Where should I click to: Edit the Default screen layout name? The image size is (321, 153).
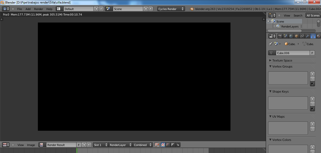pyautogui.click(x=79, y=9)
